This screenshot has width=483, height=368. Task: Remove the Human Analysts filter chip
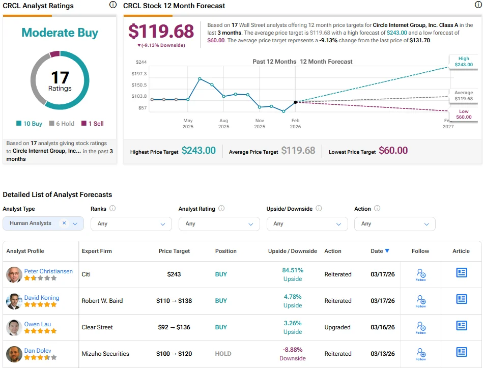(64, 223)
